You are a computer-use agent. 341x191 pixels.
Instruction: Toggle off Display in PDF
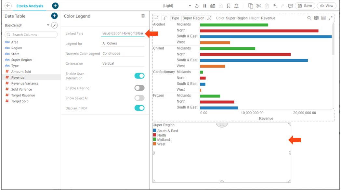tap(139, 108)
